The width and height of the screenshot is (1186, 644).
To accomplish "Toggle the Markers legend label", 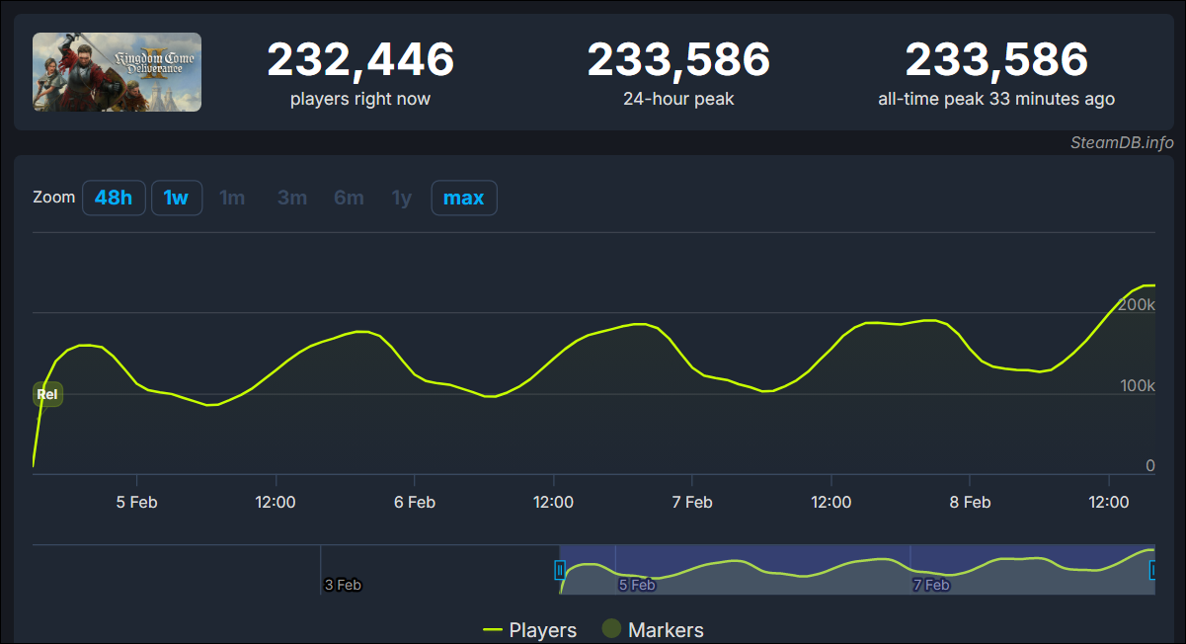I will pyautogui.click(x=666, y=630).
